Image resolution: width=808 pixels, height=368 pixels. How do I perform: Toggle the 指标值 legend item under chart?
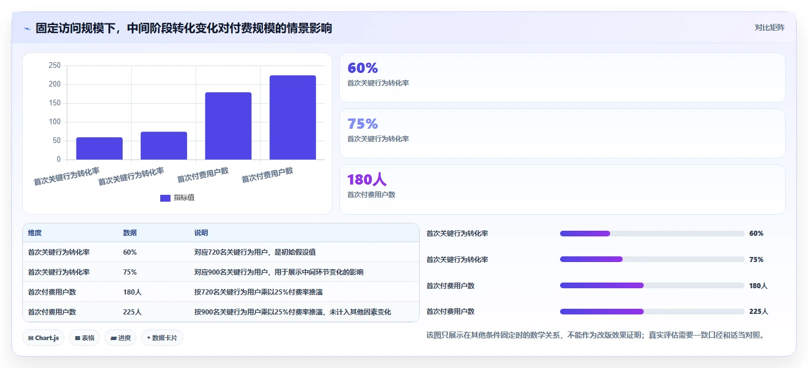click(177, 198)
